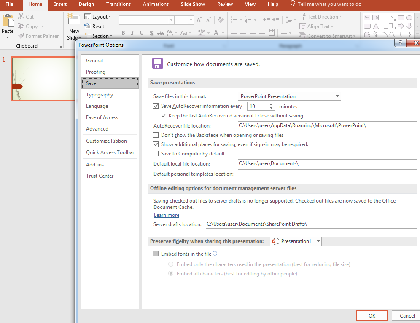The width and height of the screenshot is (420, 323).
Task: Justify the text
Action: click(262, 33)
